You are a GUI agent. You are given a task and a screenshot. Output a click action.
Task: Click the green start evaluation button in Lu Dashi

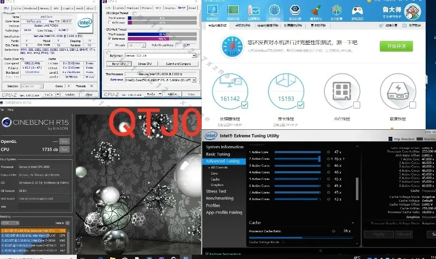[x=396, y=46]
